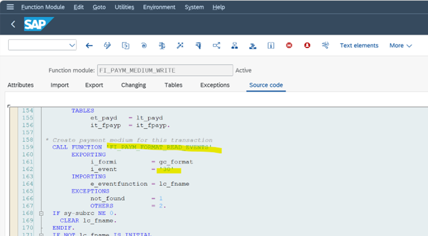Open the Navigation Stack icon

click(253, 46)
